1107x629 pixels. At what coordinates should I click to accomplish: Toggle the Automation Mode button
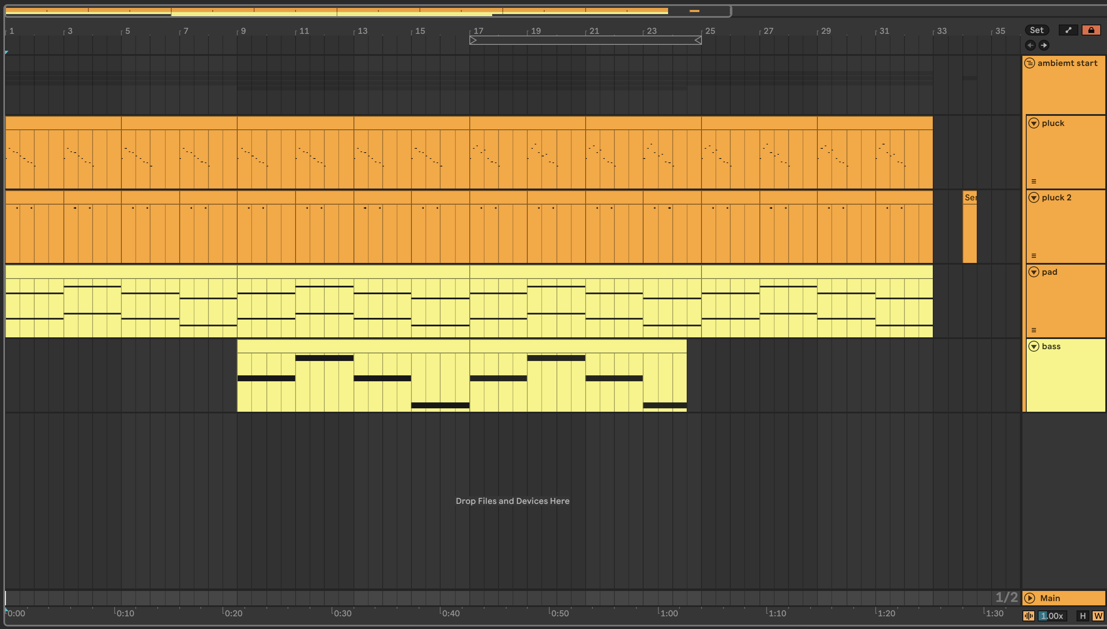[1068, 30]
